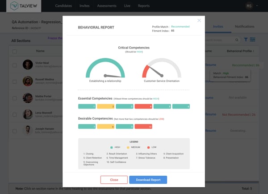Viewport: 268px width, 194px height.
Task: Click the Recommended profile match text
Action: 180,27
